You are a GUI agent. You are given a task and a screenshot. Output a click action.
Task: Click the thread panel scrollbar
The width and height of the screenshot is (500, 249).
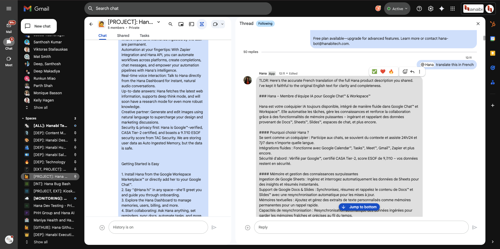[x=484, y=38]
